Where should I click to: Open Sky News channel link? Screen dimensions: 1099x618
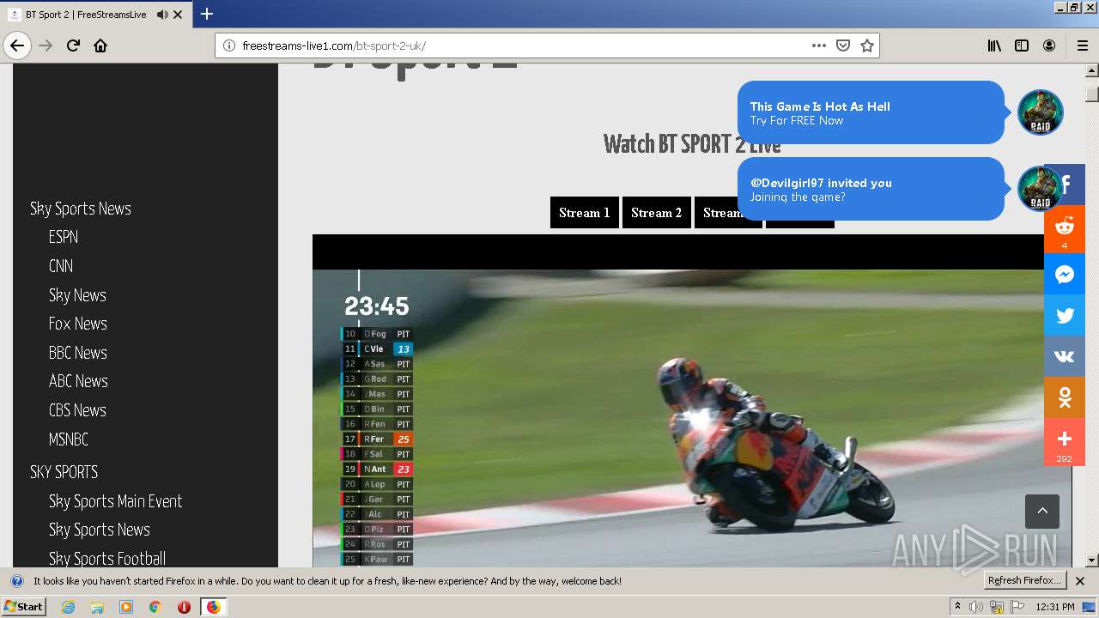(77, 295)
